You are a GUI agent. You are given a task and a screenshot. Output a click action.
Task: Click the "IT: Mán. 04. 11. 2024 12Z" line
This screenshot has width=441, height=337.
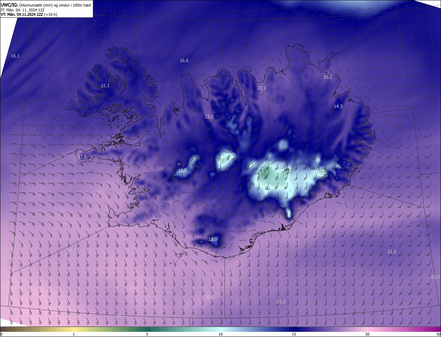pyautogui.click(x=22, y=10)
